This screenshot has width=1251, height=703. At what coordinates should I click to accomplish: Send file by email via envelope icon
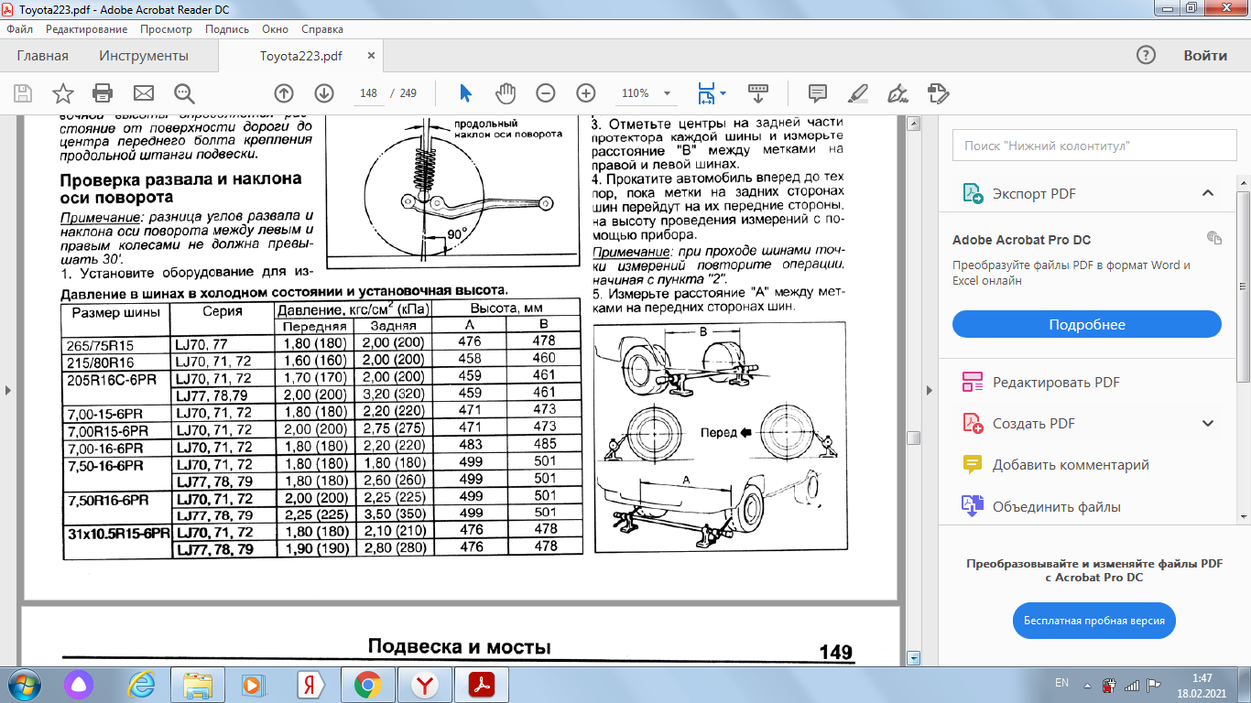click(x=144, y=93)
